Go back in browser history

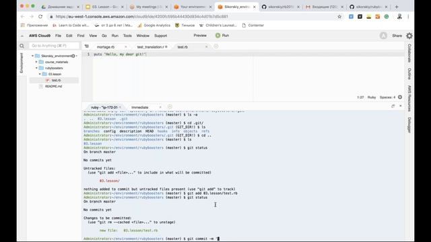(x=22, y=17)
